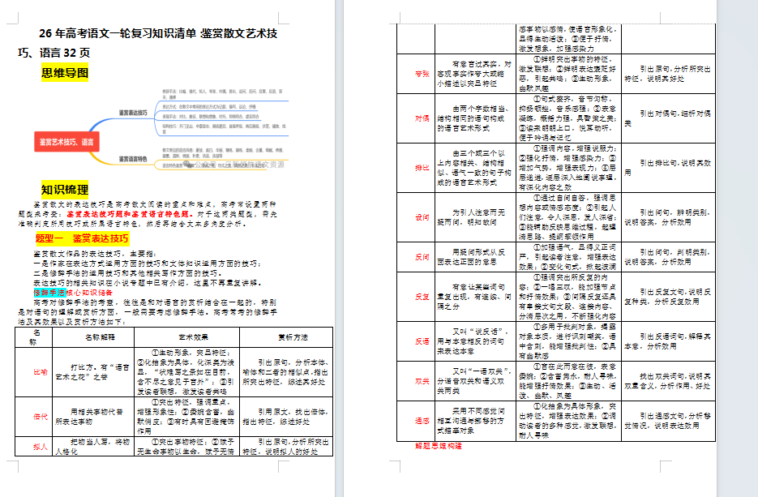The height and width of the screenshot is (497, 758).
Task: Click the red cell '借代'
Action: point(40,416)
